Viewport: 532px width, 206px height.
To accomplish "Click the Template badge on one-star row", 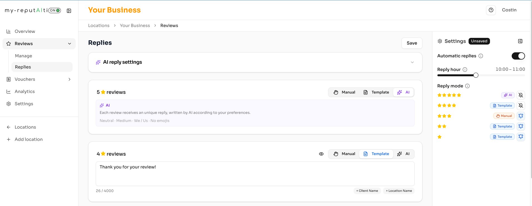I will click(502, 137).
